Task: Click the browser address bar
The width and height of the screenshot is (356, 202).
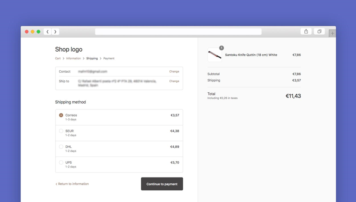Action: (178, 32)
